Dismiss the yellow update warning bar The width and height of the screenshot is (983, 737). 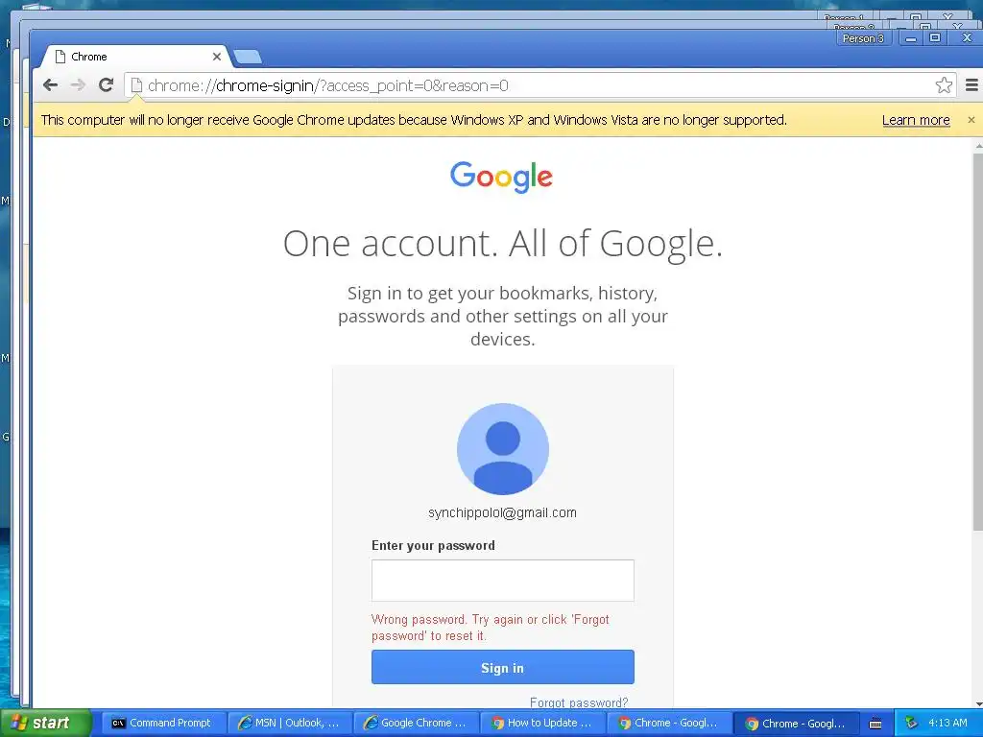[x=971, y=120]
